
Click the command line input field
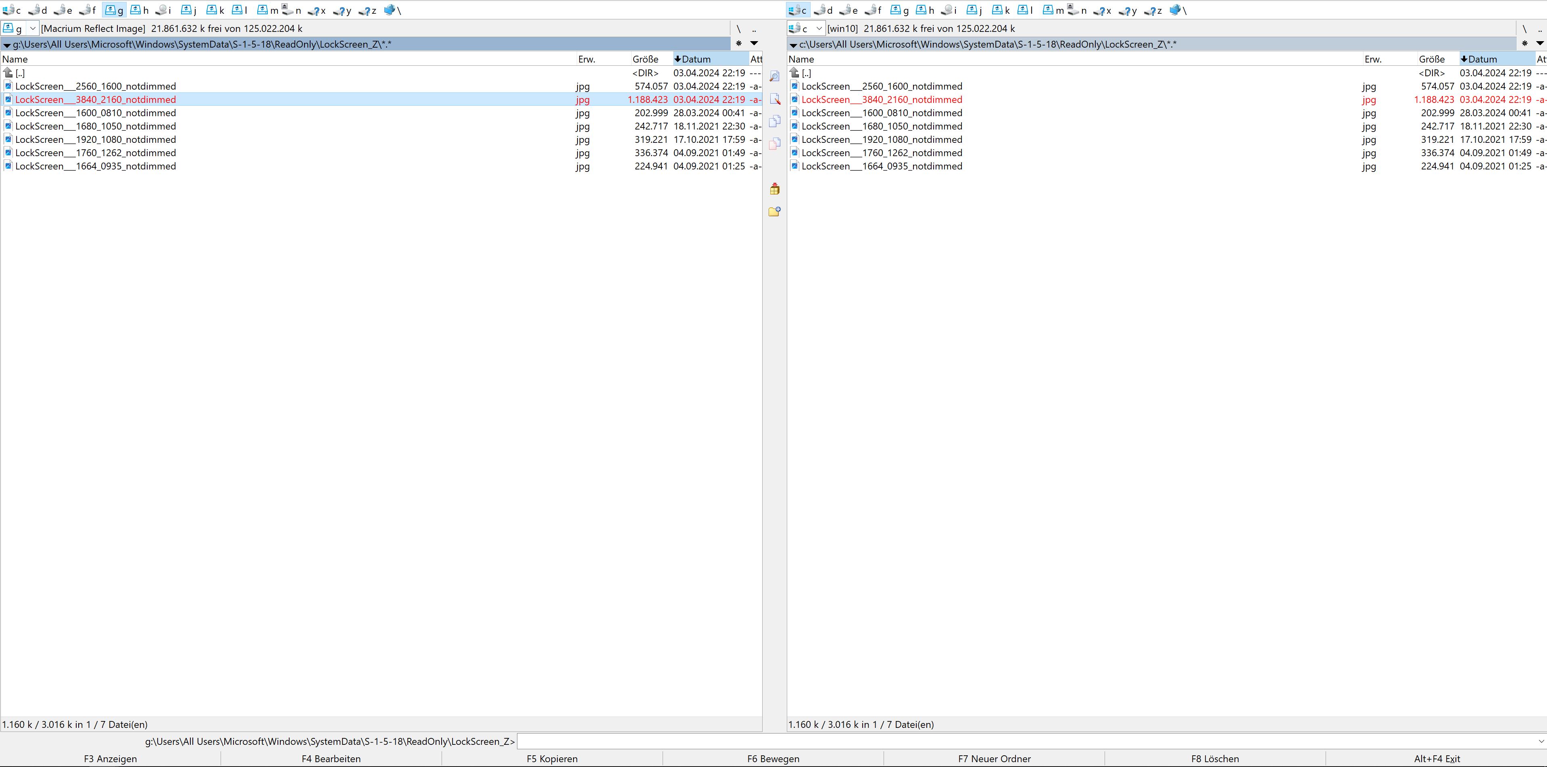pos(1021,741)
